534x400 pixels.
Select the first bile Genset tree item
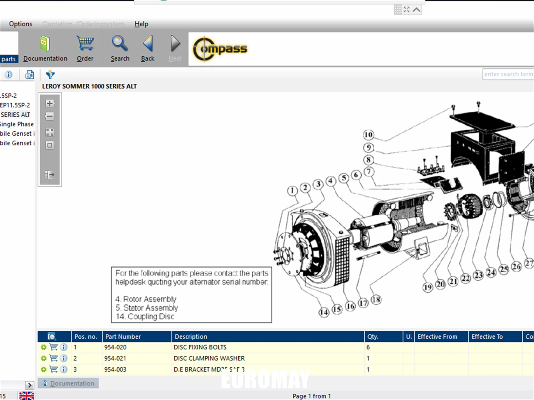click(x=17, y=133)
